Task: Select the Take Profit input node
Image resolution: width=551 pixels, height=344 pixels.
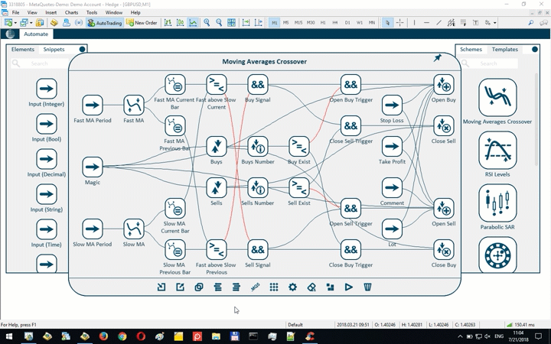Action: pyautogui.click(x=392, y=146)
